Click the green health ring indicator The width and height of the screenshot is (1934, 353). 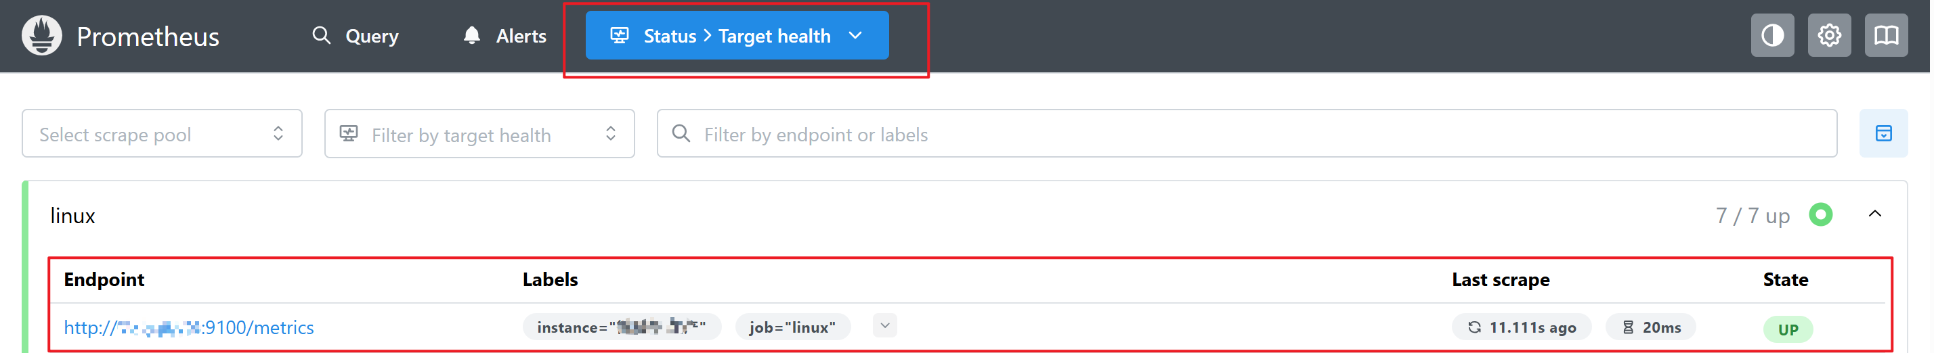tap(1820, 215)
